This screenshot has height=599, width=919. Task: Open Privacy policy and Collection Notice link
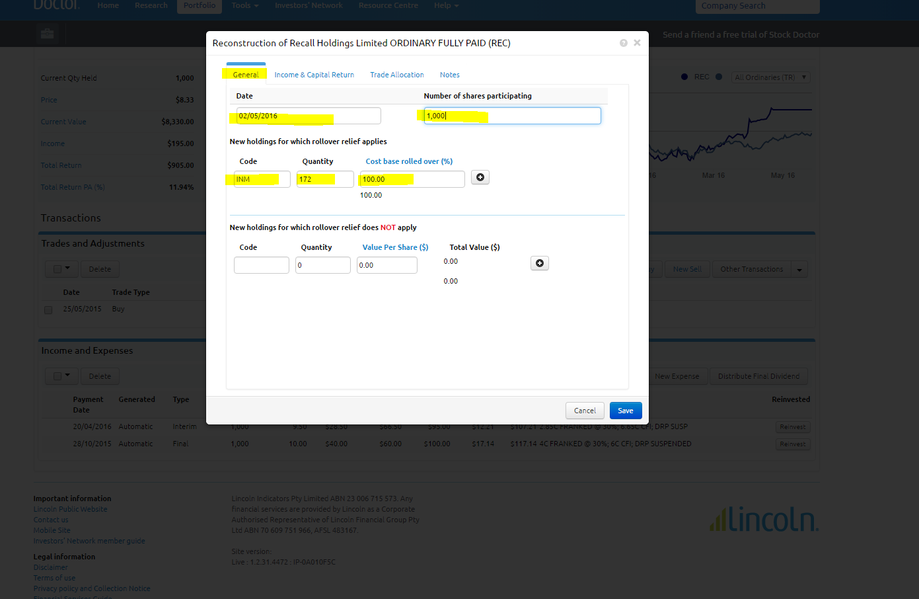click(x=92, y=588)
